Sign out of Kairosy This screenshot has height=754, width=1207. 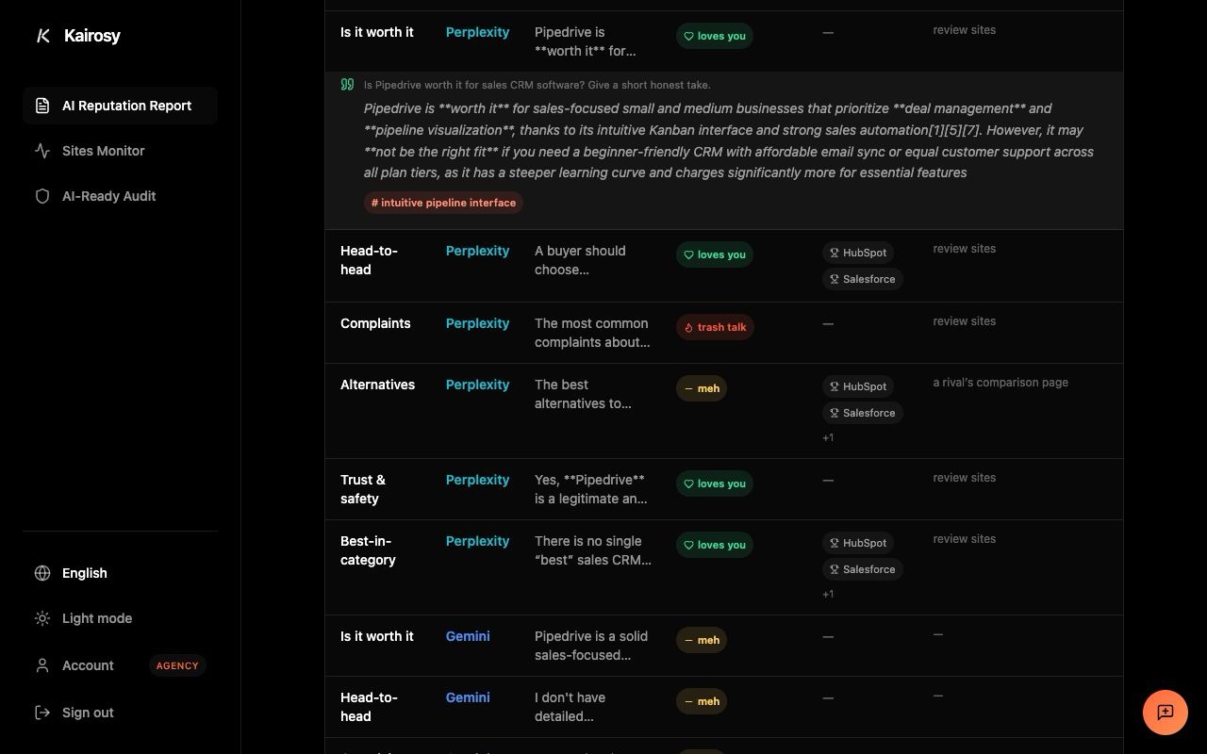click(120, 713)
